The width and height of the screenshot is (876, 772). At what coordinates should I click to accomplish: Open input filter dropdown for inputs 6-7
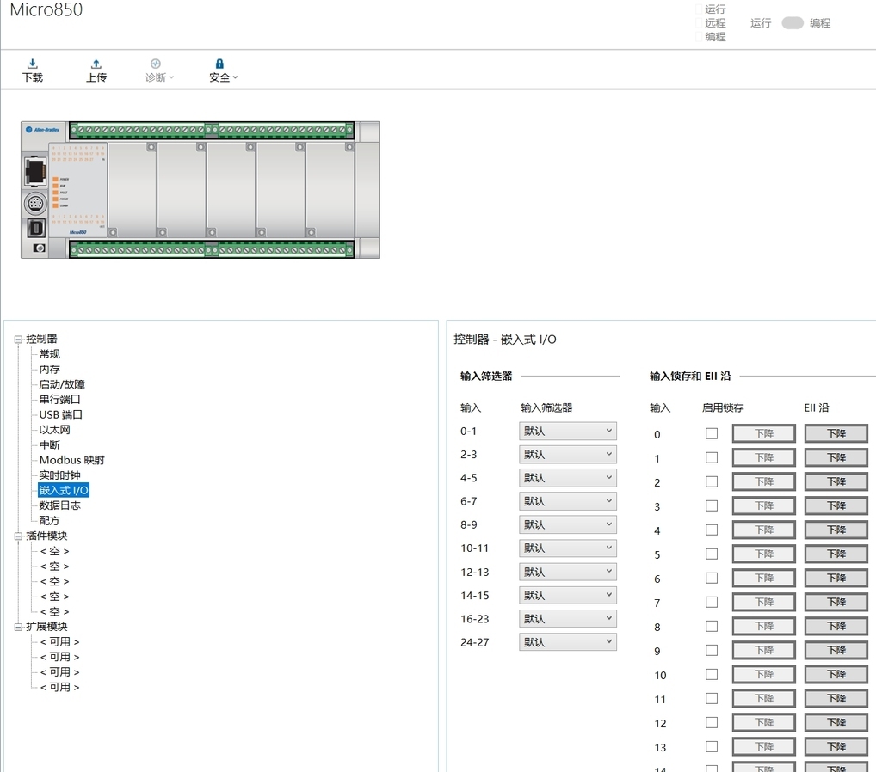pos(568,501)
